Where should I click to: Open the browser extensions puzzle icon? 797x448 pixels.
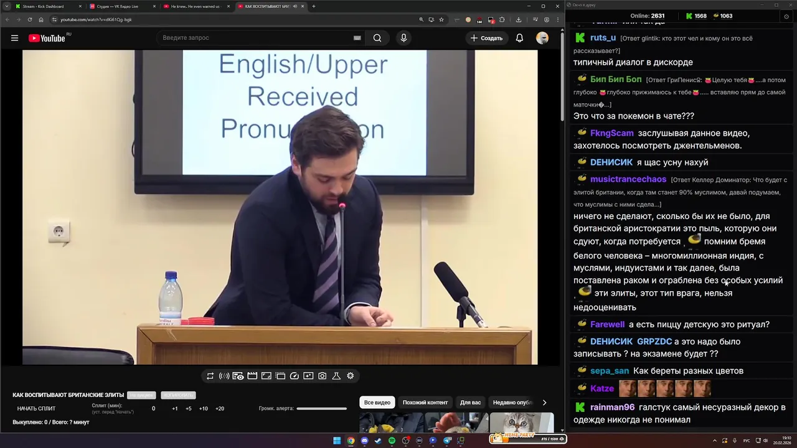pos(502,19)
